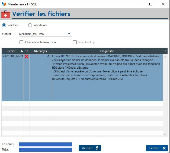Click the Maintenance HFSQL app logo icon
Screen dimensions: 170x153
click(x=4, y=4)
